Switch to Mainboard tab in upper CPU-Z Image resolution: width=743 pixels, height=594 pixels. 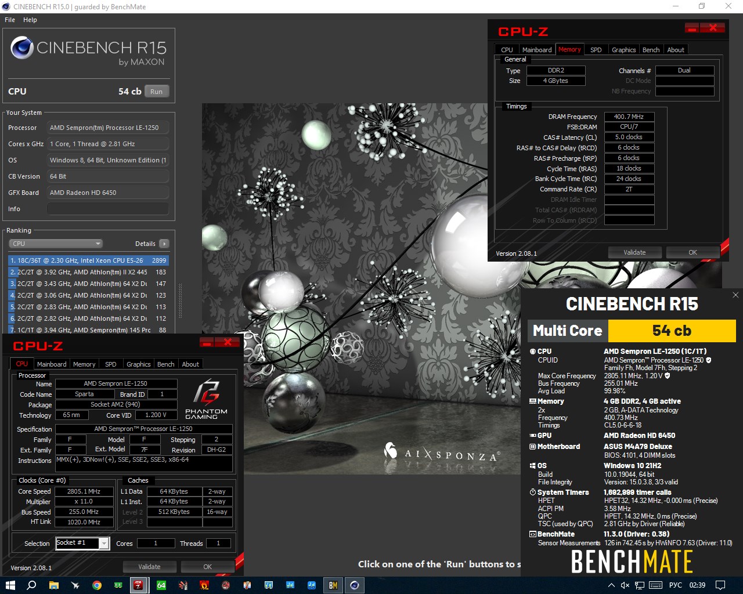pos(537,50)
